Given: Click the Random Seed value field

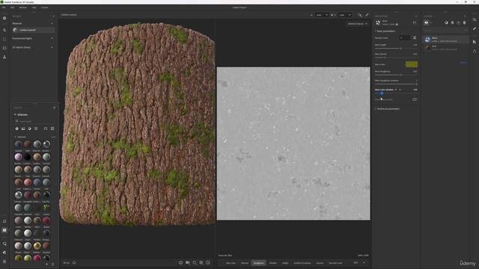Looking at the screenshot, I should click(405, 38).
